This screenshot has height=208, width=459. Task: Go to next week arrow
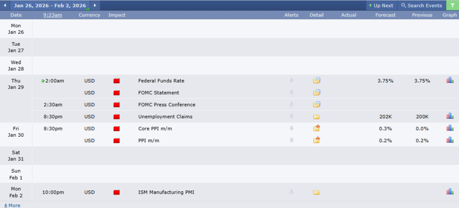point(95,5)
